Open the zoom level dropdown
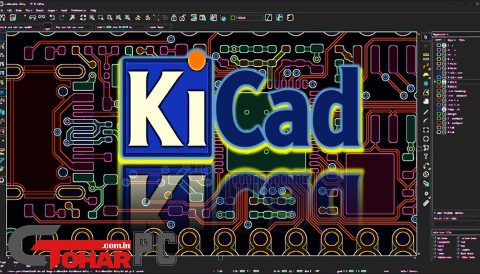Viewport: 480px width, 274px height. point(159,27)
